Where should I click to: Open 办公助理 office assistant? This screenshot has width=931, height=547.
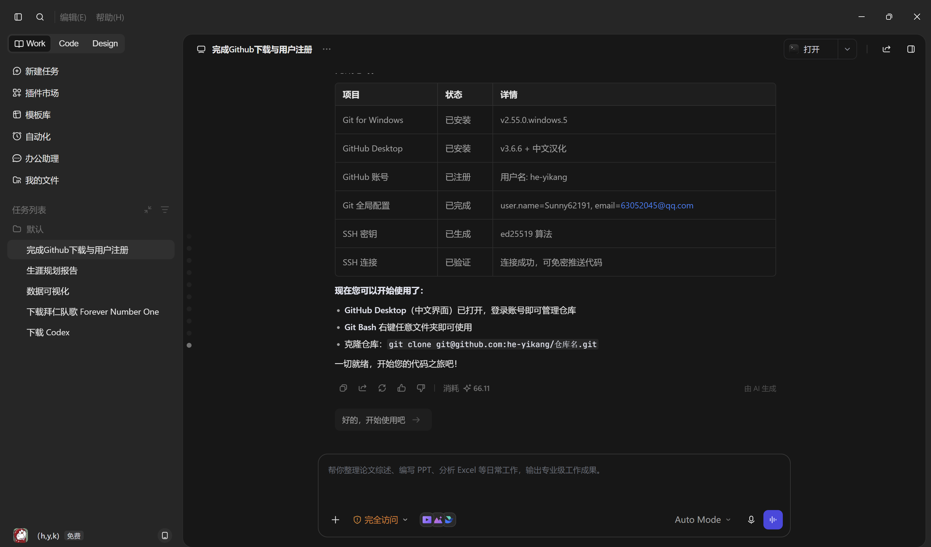click(x=36, y=158)
